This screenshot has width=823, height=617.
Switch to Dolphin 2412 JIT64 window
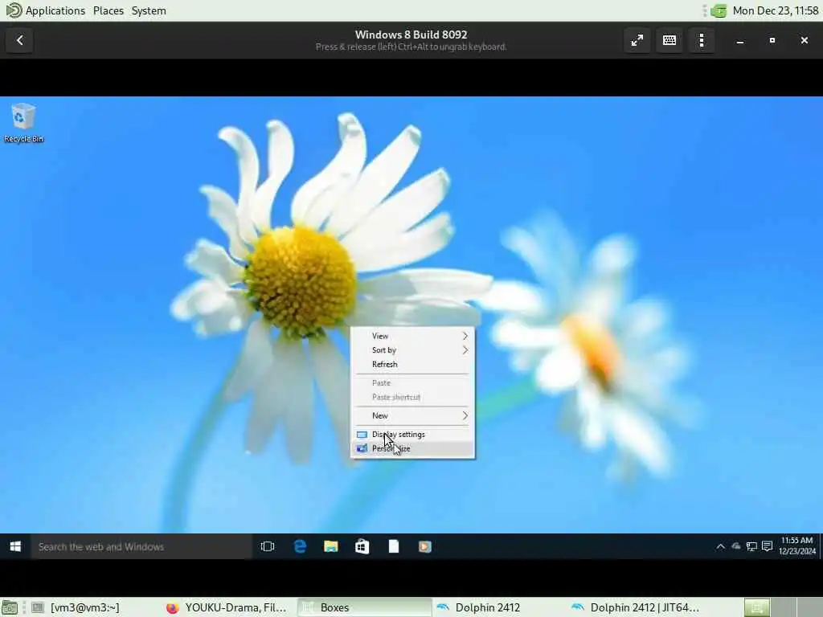tap(634, 607)
